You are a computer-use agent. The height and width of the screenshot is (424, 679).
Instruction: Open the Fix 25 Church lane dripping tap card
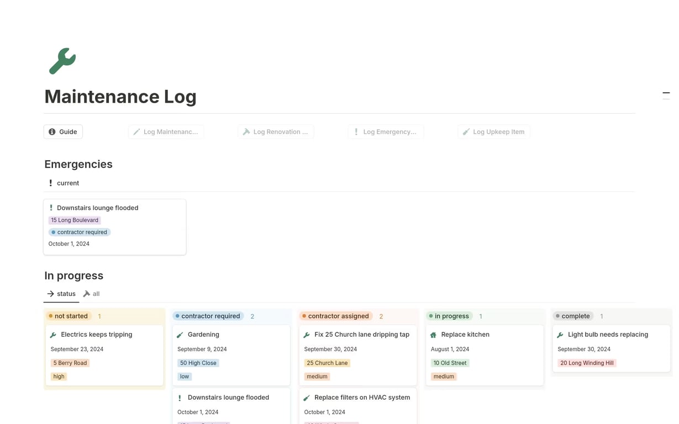point(361,335)
